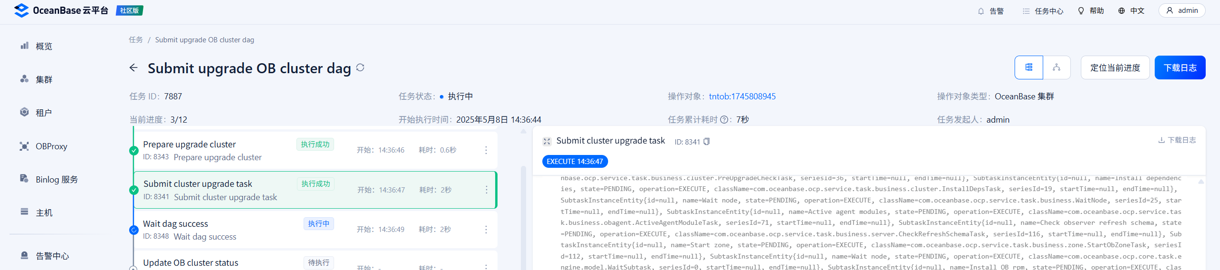
Task: Switch to list view mode
Action: click(1029, 67)
